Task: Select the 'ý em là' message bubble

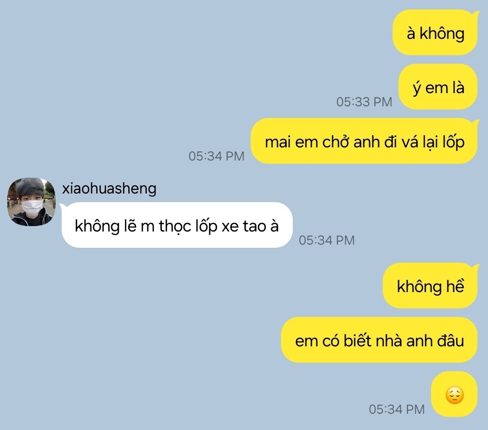Action: [x=438, y=86]
